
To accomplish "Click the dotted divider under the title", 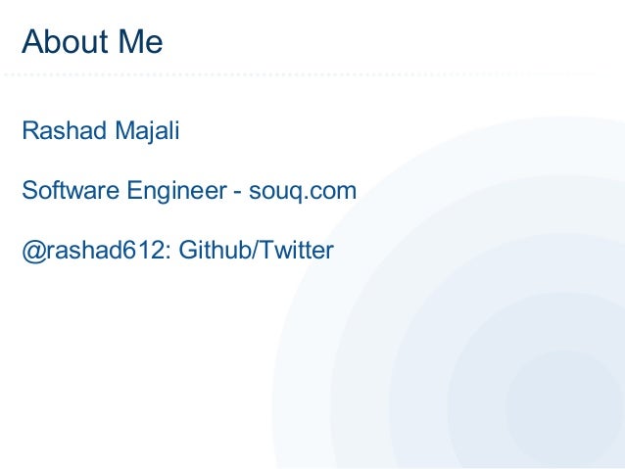I will click(303, 74).
